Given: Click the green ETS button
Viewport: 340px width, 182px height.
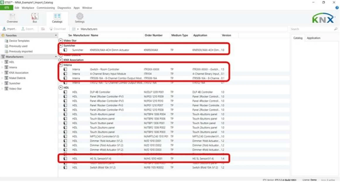Looking at the screenshot, I should (x=6, y=8).
